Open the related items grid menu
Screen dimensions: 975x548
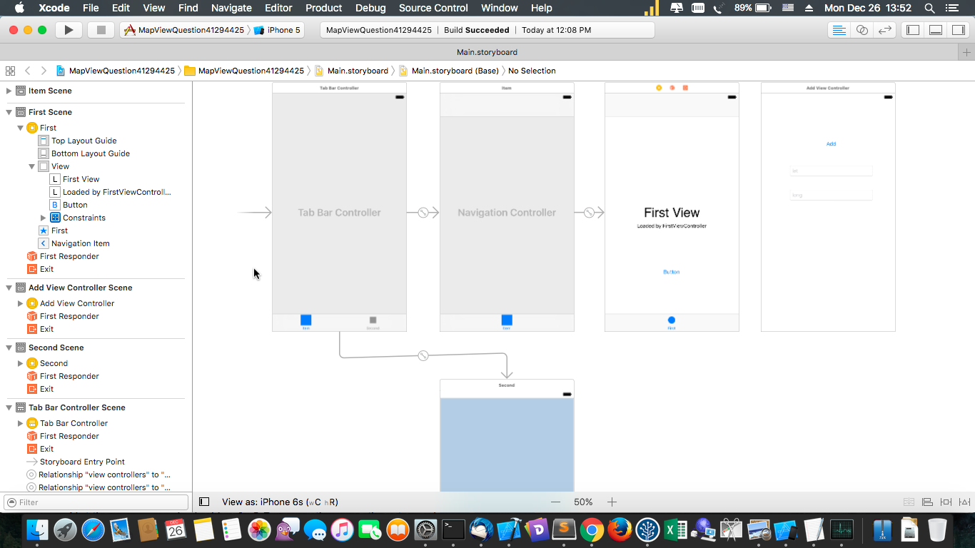coord(10,71)
